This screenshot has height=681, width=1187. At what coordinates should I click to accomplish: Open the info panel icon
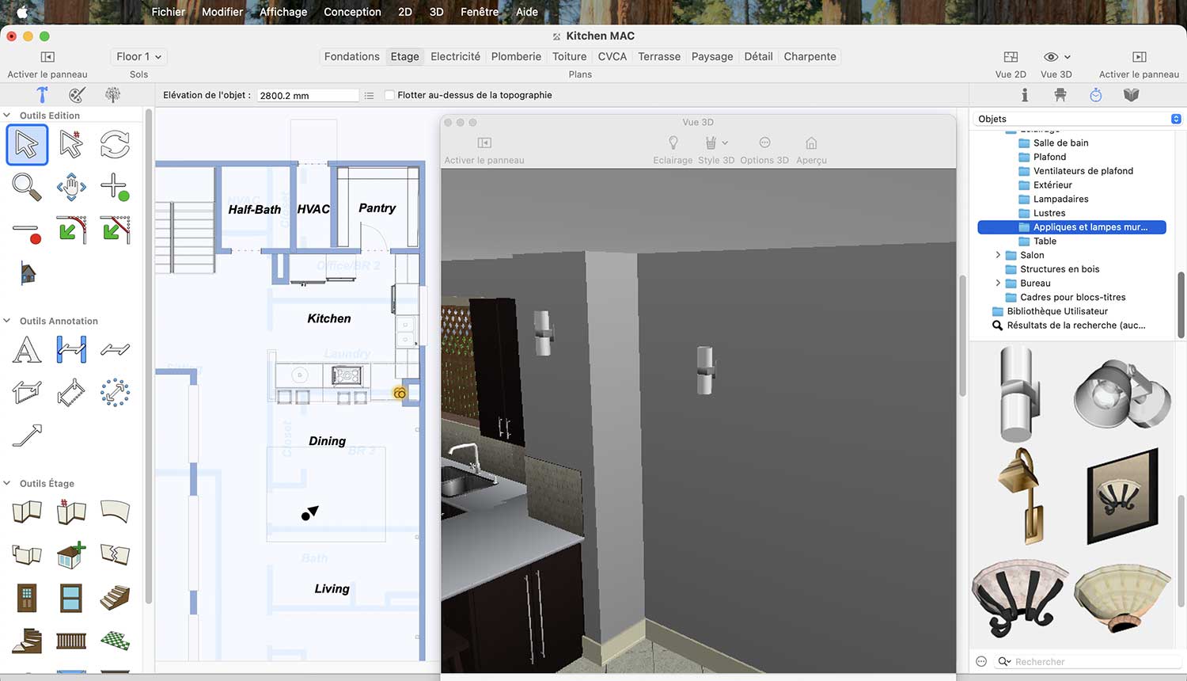pos(1025,95)
